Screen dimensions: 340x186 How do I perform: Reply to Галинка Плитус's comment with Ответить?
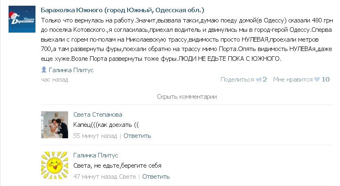pyautogui.click(x=156, y=177)
